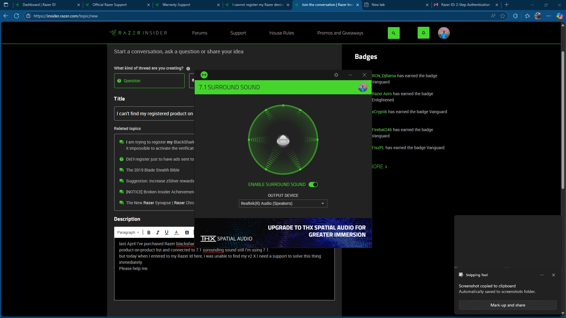The height and width of the screenshot is (318, 566).
Task: Click Mark-up and share in Snipping Tool
Action: [508, 305]
